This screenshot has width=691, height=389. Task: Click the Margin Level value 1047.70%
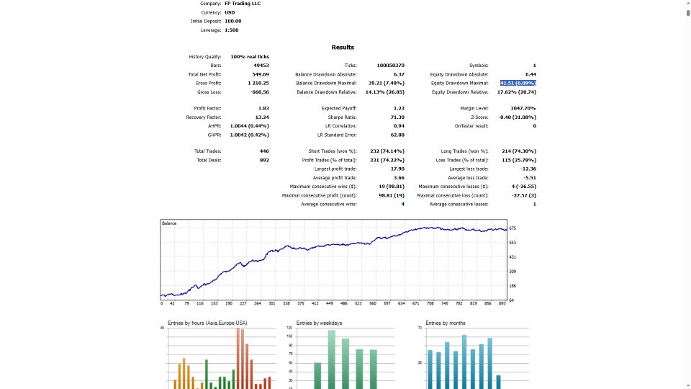pos(523,109)
